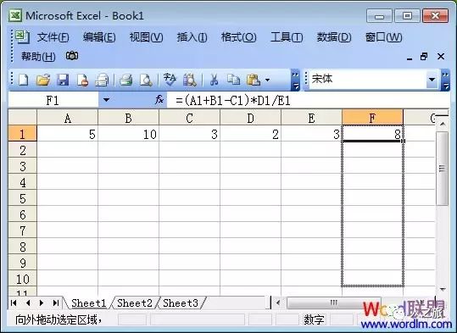The width and height of the screenshot is (457, 333).
Task: Open Print Preview from the magnifier page icon
Action: (146, 80)
